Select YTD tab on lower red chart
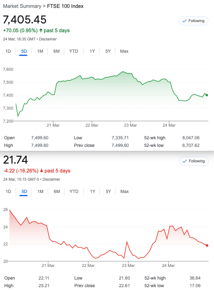The image size is (214, 290). tap(74, 191)
